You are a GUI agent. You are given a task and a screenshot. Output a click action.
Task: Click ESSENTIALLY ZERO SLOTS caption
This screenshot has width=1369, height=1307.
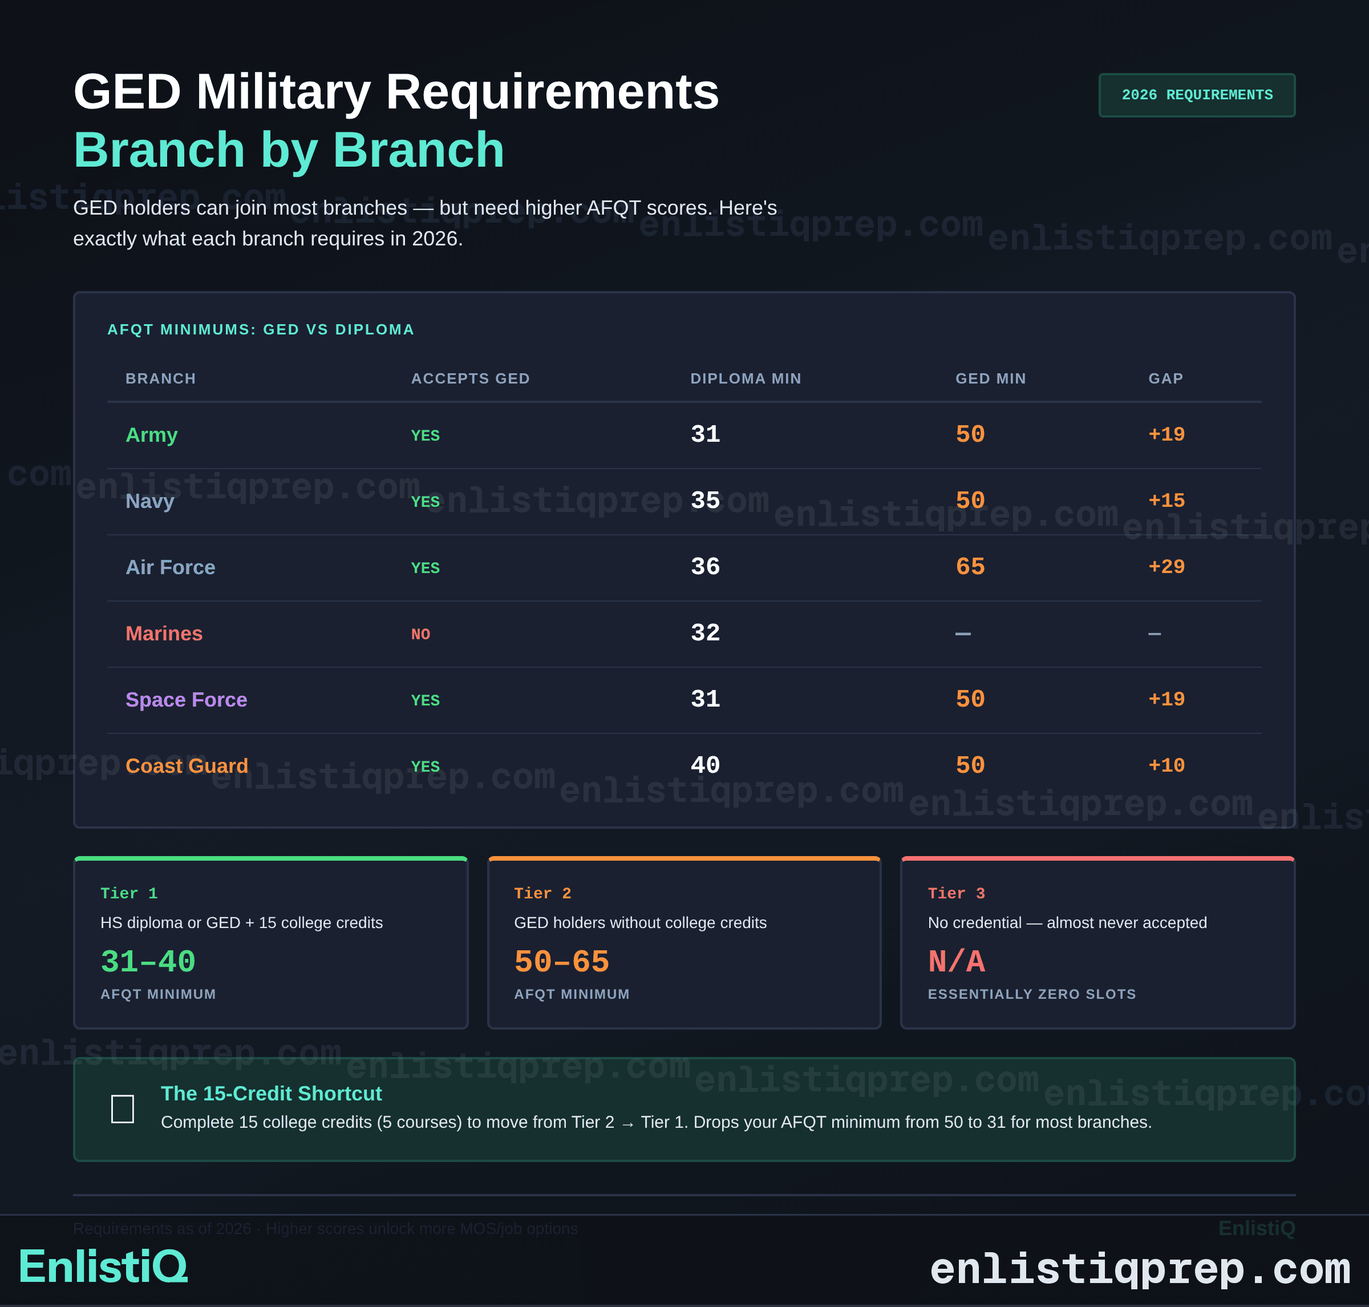click(x=1031, y=994)
